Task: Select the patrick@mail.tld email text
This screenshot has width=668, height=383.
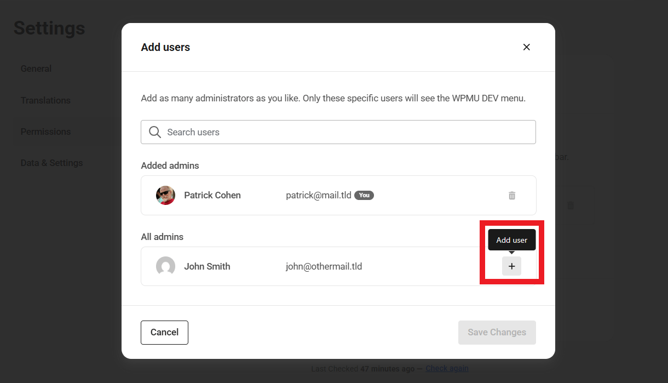Action: coord(319,195)
